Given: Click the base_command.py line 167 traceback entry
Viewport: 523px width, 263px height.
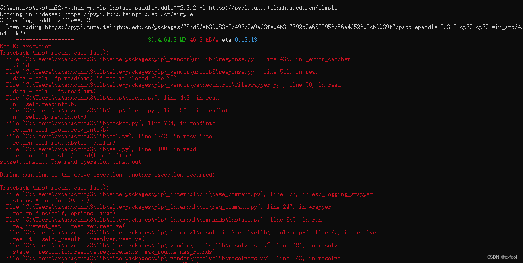Looking at the screenshot, I should 189,194.
